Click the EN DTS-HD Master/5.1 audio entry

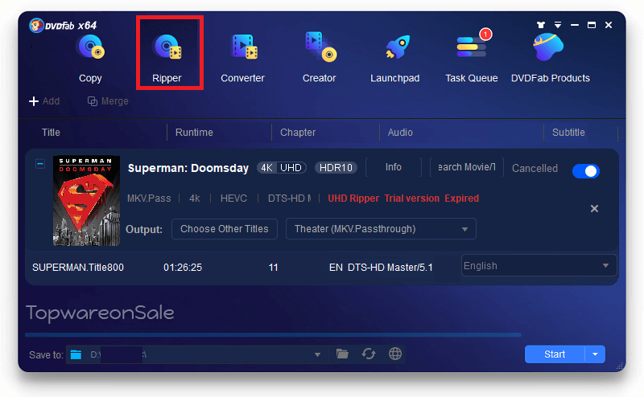click(381, 268)
